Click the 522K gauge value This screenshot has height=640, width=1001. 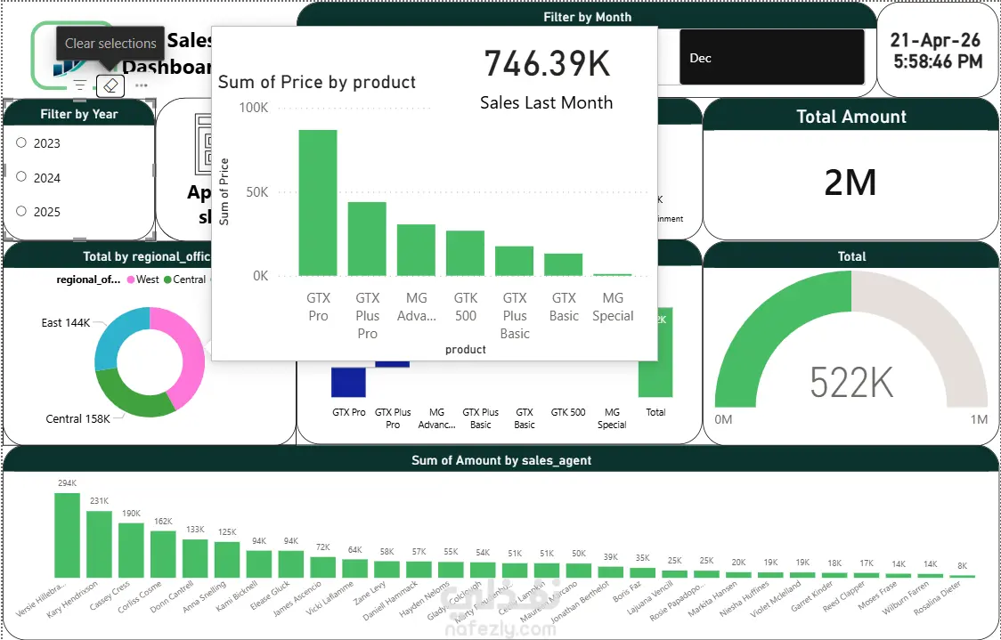[851, 382]
